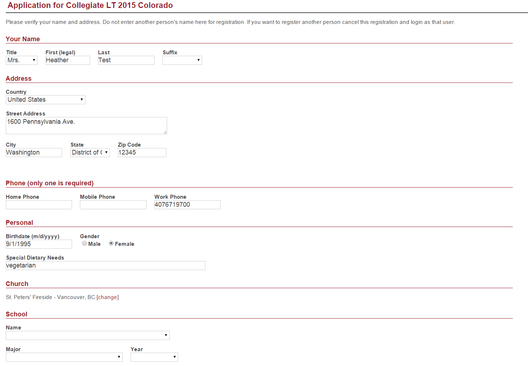This screenshot has width=528, height=366.
Task: Click the Birthdate input field
Action: coord(39,244)
